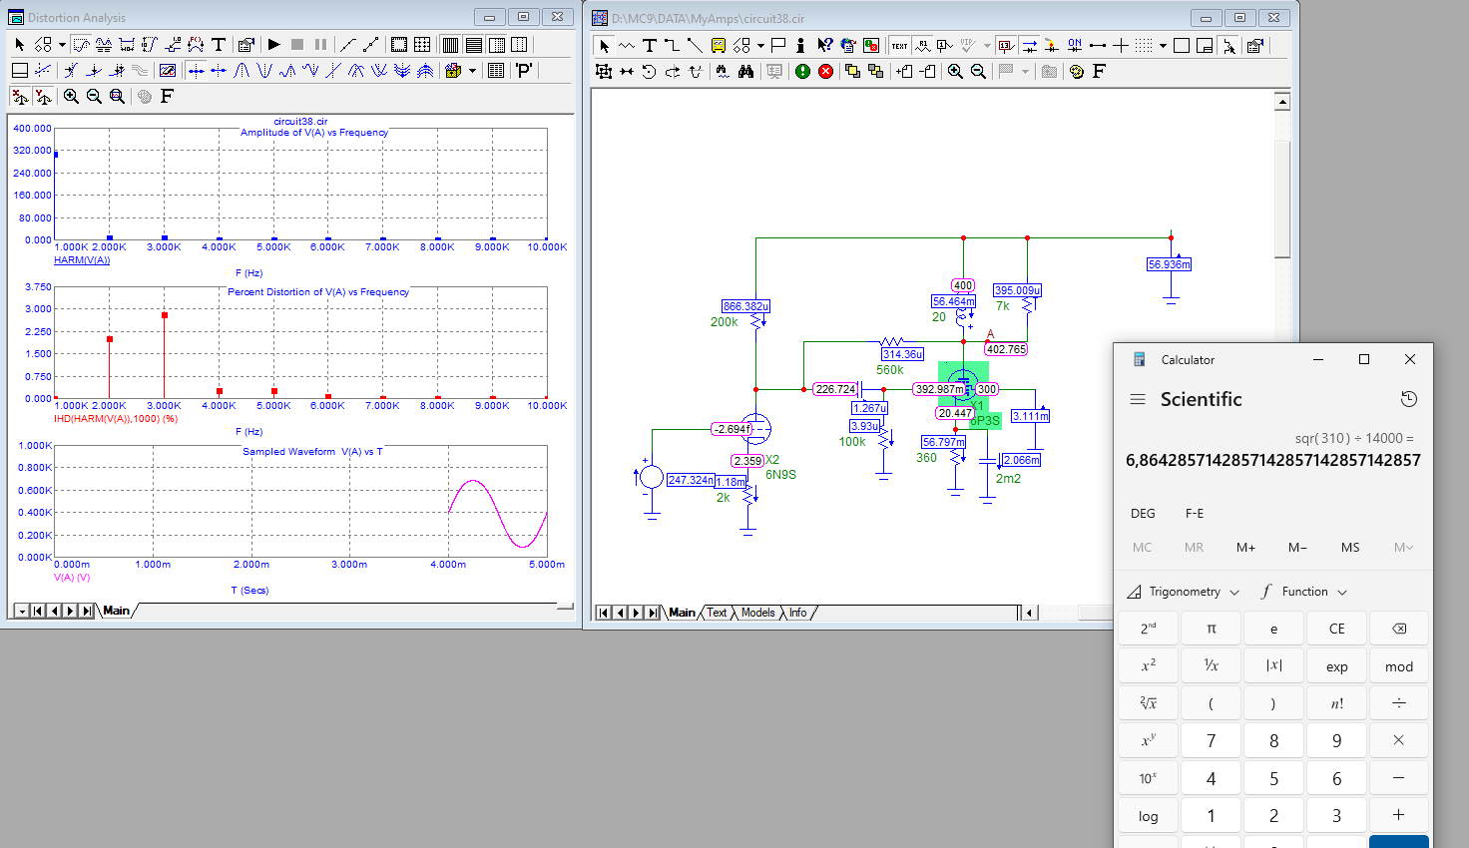This screenshot has width=1469, height=848.
Task: Click the red X delete icon in schematic toolbar
Action: (x=826, y=72)
